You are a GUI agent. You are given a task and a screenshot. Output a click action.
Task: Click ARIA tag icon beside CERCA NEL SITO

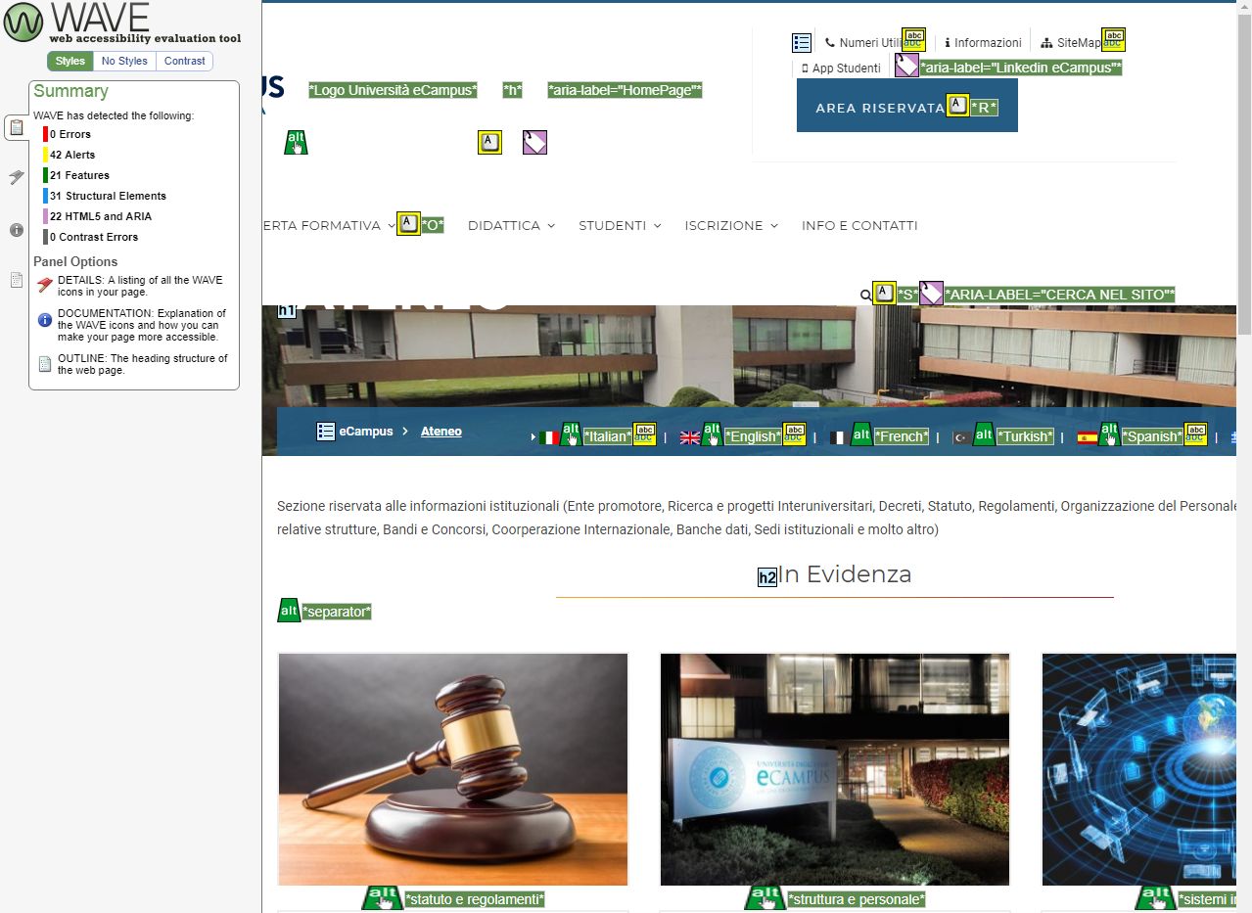931,294
